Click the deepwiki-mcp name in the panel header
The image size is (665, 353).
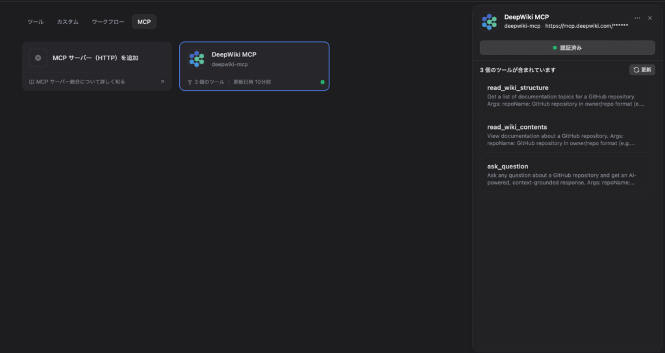tap(523, 26)
